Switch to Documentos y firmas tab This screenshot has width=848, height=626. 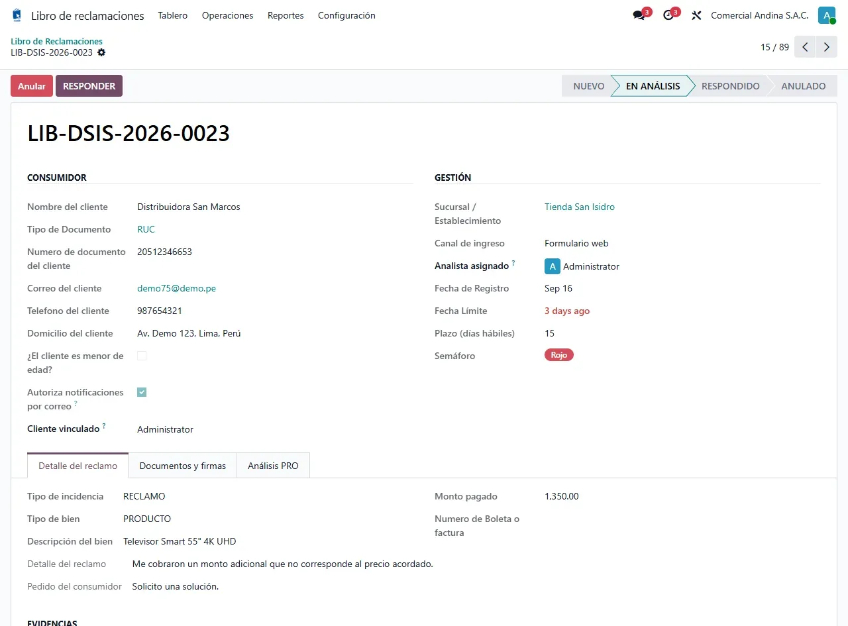[x=183, y=466]
